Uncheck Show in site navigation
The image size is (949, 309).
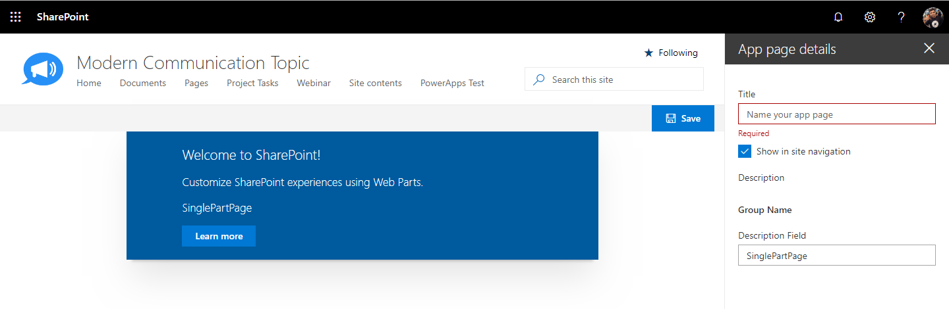(745, 151)
